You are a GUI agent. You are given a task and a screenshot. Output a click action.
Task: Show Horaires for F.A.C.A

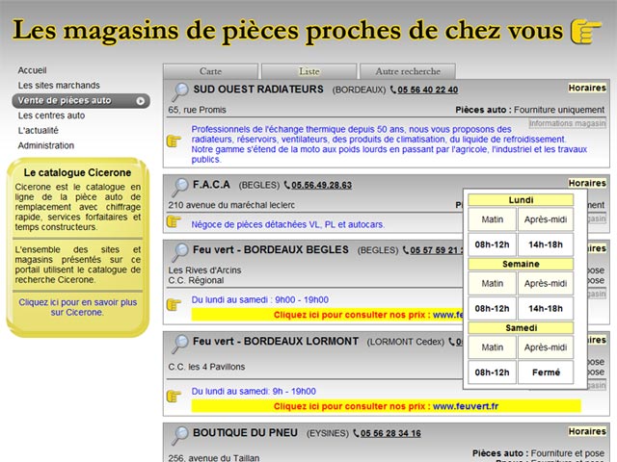point(587,183)
